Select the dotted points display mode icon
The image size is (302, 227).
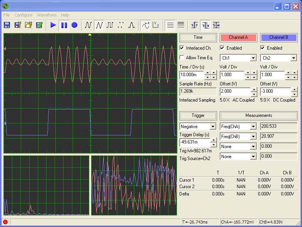pos(120,25)
